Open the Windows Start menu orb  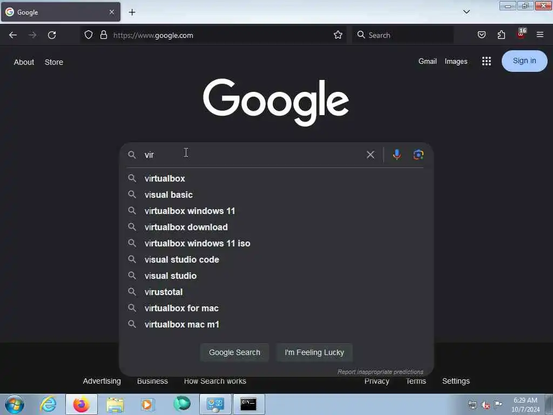15,404
